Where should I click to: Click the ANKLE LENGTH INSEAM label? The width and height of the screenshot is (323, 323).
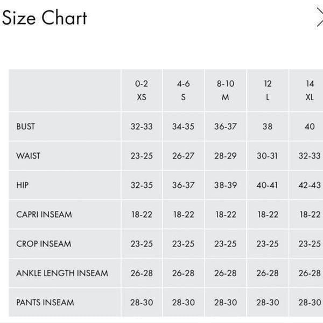(62, 273)
